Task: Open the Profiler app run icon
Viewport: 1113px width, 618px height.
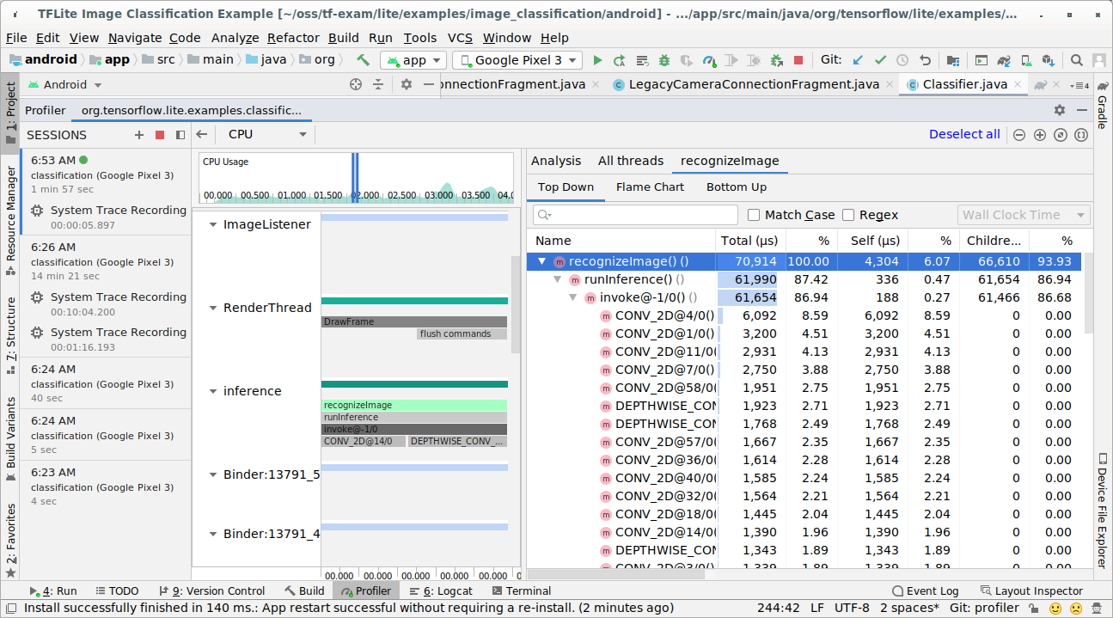Action: point(708,60)
